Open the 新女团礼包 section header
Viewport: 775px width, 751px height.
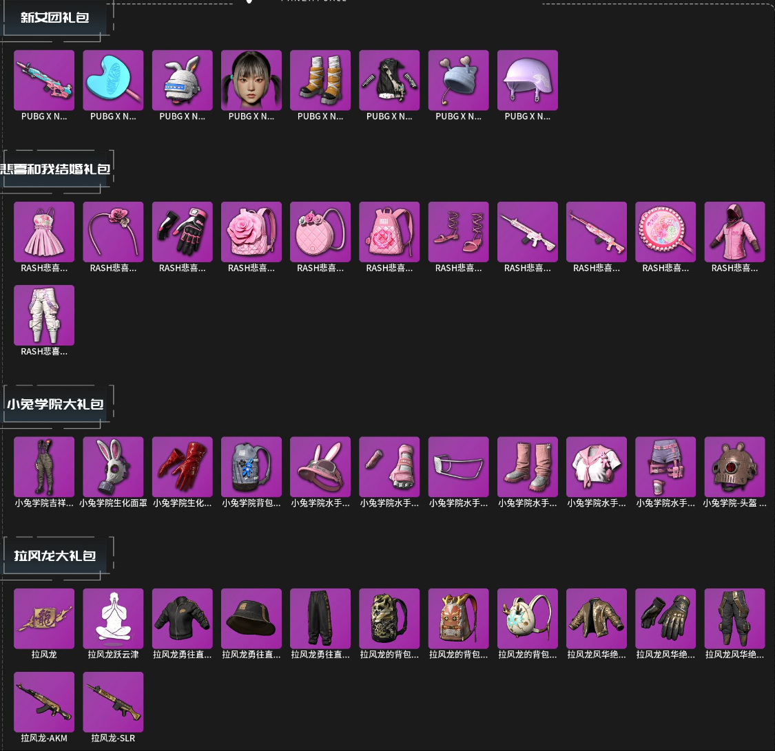(x=55, y=18)
